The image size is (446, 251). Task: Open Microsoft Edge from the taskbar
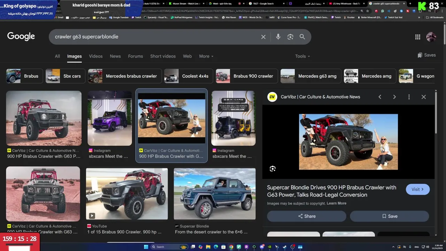pyautogui.click(x=216, y=247)
